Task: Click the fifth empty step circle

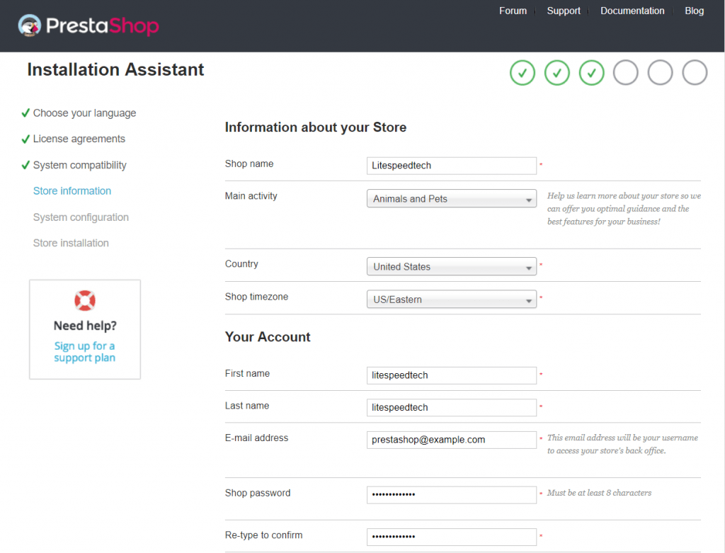Action: (661, 73)
